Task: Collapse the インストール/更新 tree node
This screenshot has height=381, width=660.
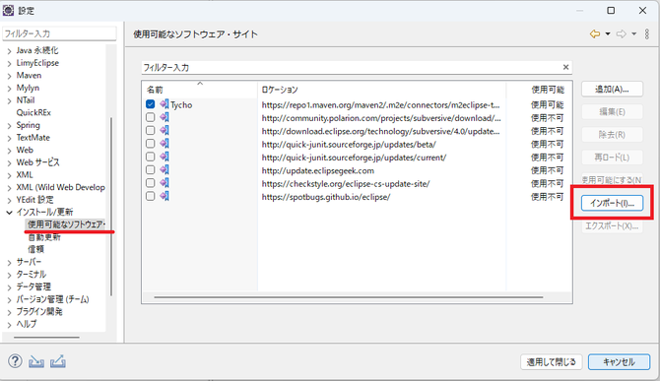Action: pyautogui.click(x=9, y=213)
